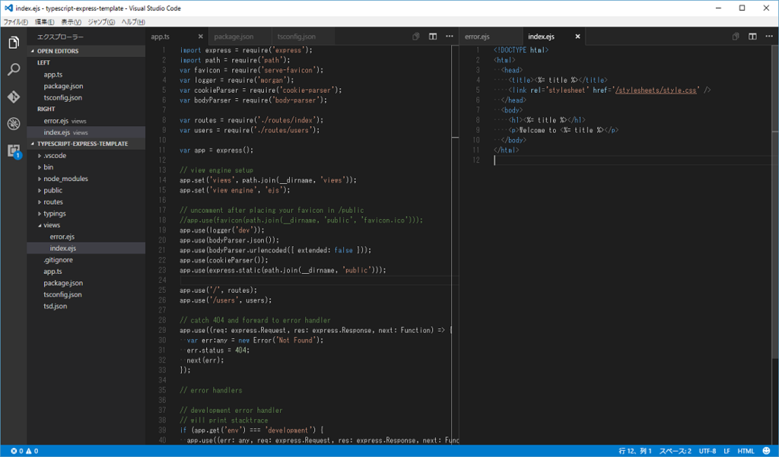Switch to the package.json tab
The image size is (779, 457).
tap(240, 36)
